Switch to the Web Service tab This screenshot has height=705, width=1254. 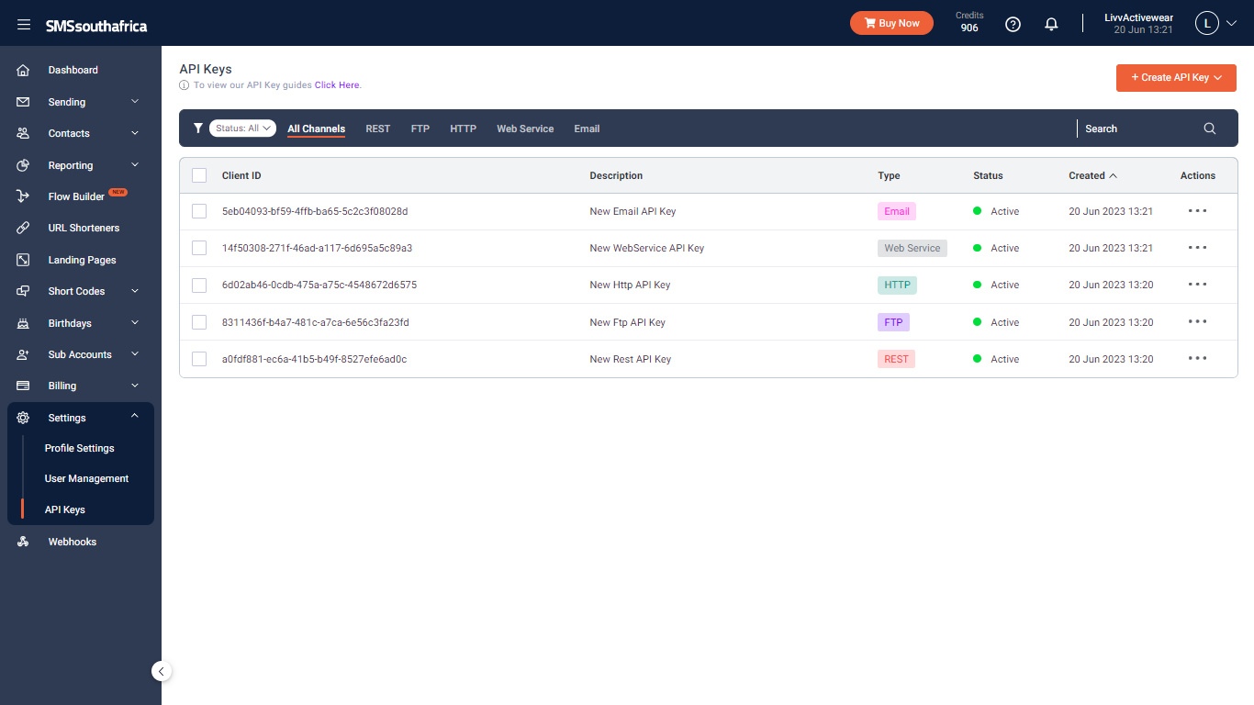(x=525, y=129)
